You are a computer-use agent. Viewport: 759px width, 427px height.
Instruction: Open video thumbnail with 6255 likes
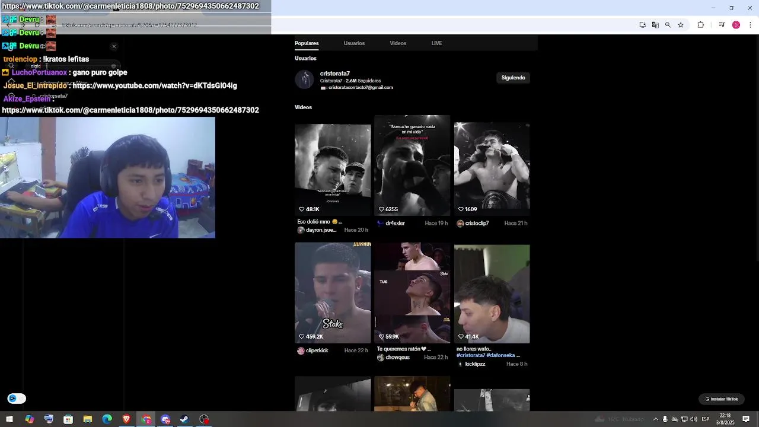click(412, 165)
